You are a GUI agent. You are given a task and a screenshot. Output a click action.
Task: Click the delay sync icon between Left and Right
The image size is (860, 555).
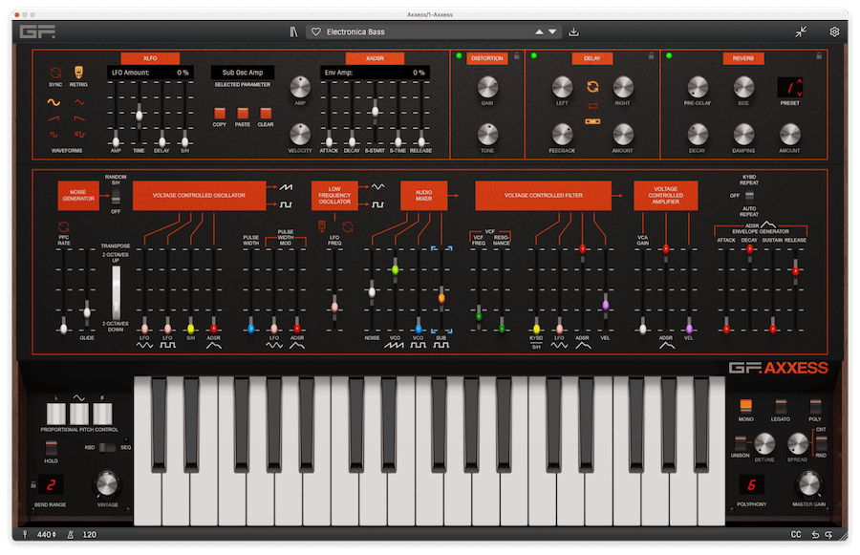[592, 86]
